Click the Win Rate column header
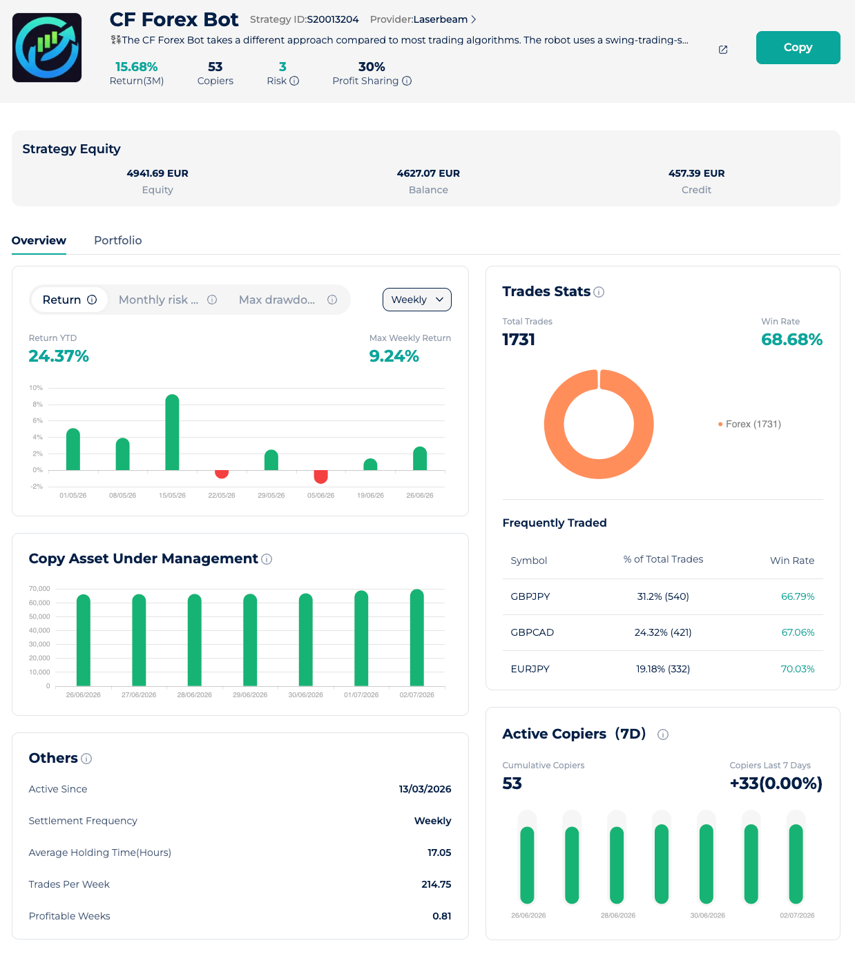This screenshot has width=855, height=954. coord(792,561)
